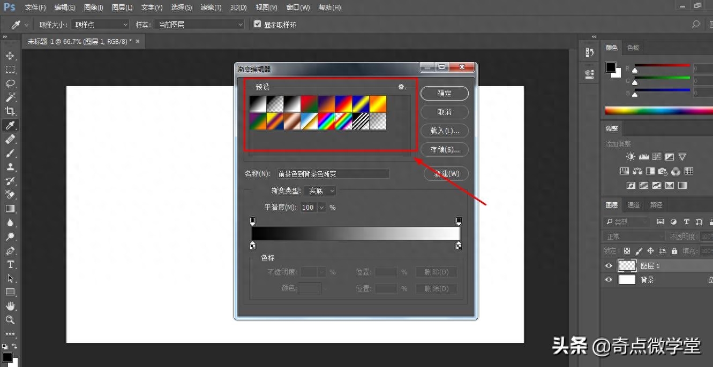Open gradient presets gear menu

click(x=402, y=87)
